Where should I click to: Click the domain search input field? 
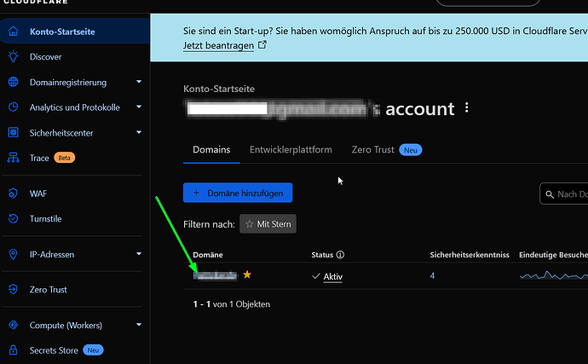pos(563,194)
